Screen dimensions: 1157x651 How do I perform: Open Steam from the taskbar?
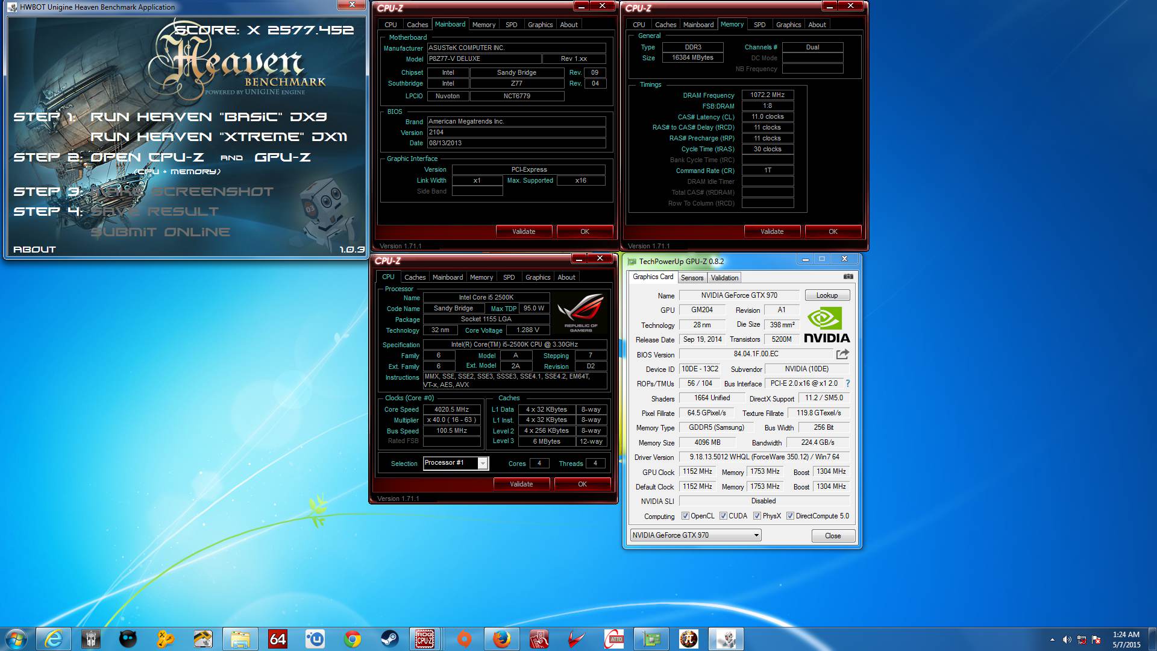click(390, 638)
